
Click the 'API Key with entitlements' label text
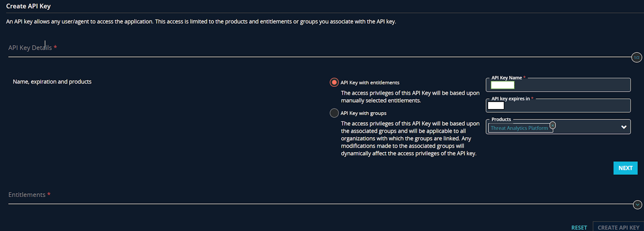coord(370,83)
